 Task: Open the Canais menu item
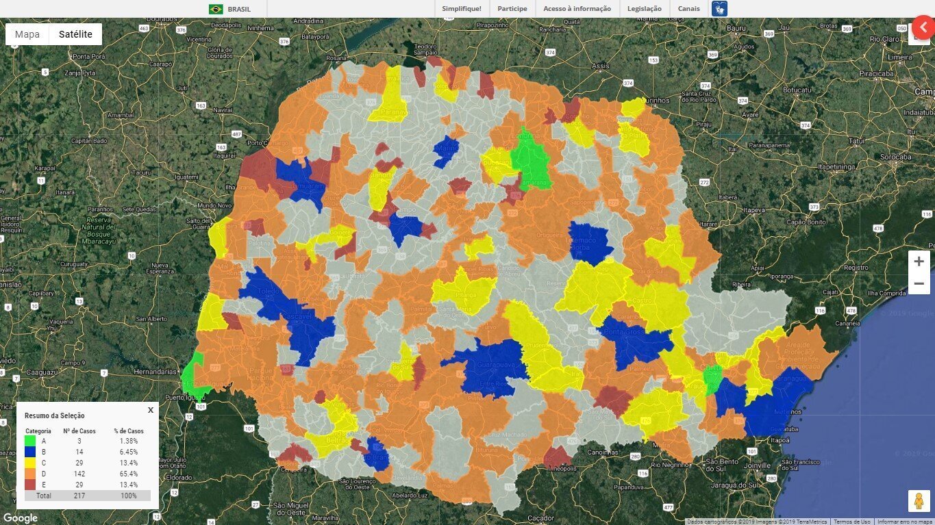click(689, 9)
